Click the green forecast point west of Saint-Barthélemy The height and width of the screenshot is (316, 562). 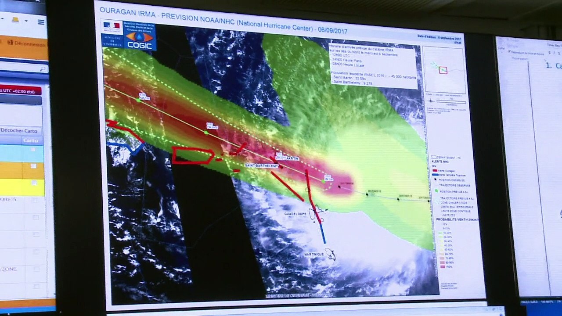click(206, 132)
